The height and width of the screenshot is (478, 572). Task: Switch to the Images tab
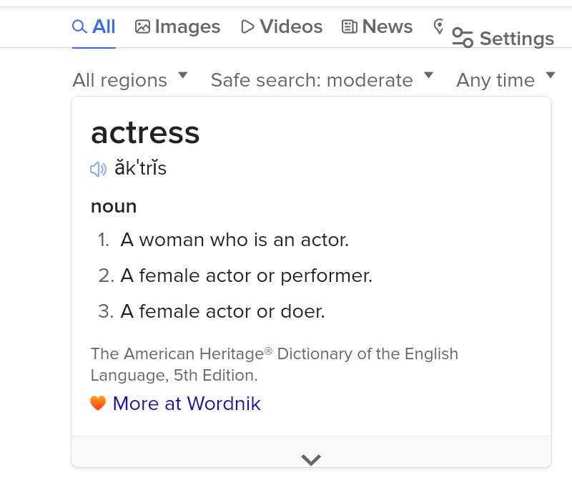[x=187, y=26]
